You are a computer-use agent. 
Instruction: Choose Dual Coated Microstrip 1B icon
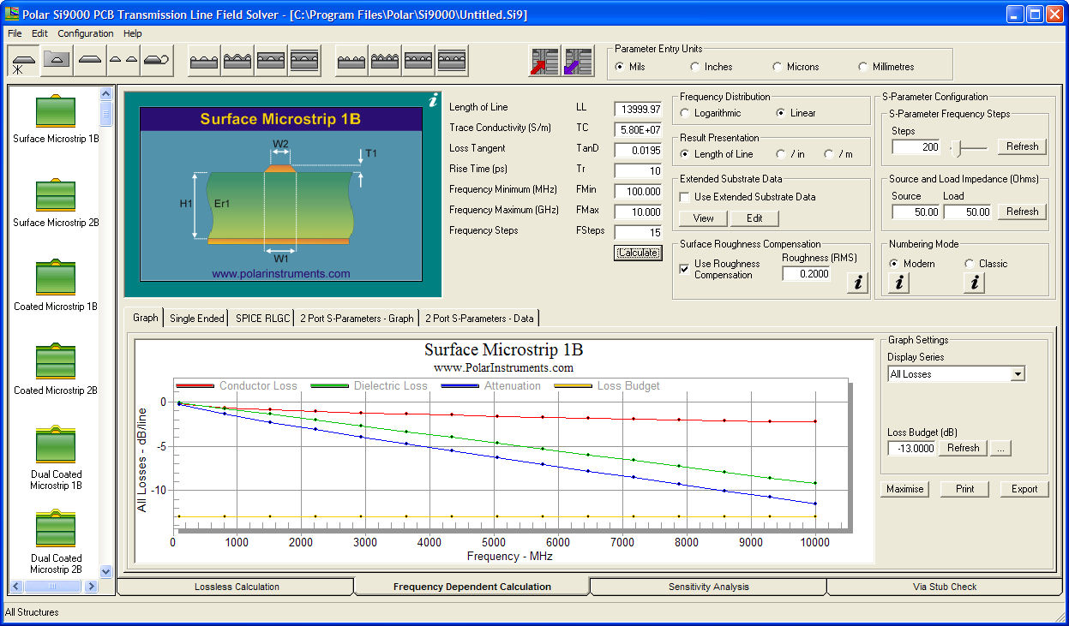(x=56, y=444)
